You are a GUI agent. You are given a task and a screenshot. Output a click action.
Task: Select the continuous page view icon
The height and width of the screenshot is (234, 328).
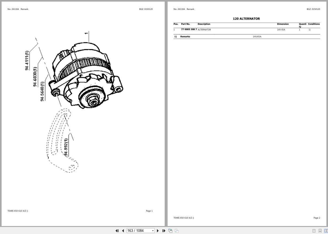[320, 231]
